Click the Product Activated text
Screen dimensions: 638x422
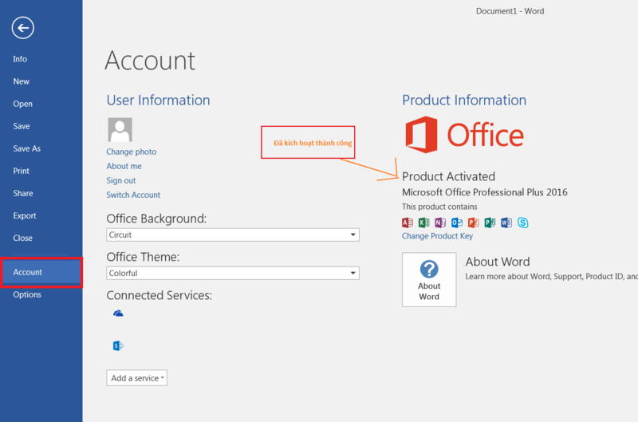(448, 176)
